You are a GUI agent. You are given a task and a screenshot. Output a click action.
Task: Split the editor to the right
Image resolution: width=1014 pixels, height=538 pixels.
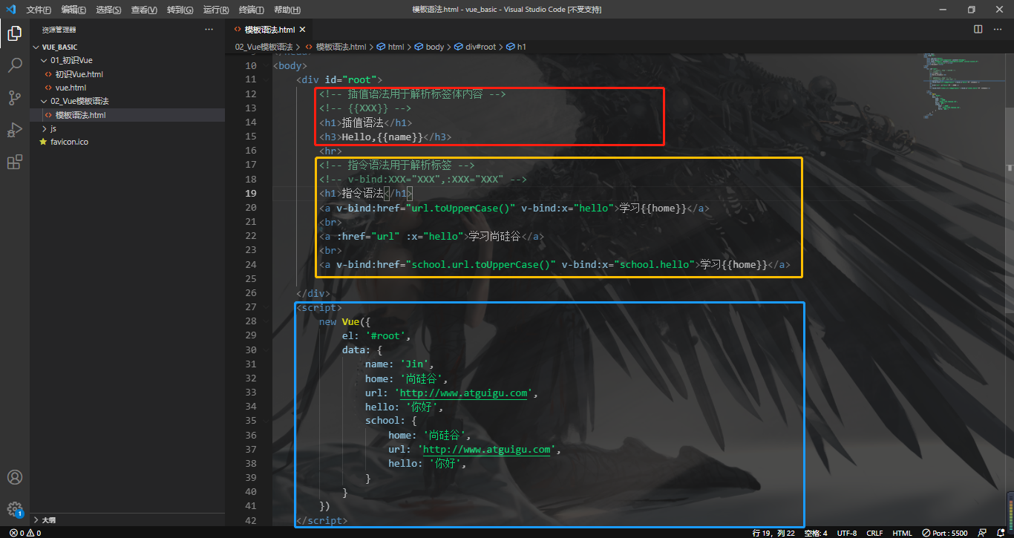pyautogui.click(x=978, y=30)
